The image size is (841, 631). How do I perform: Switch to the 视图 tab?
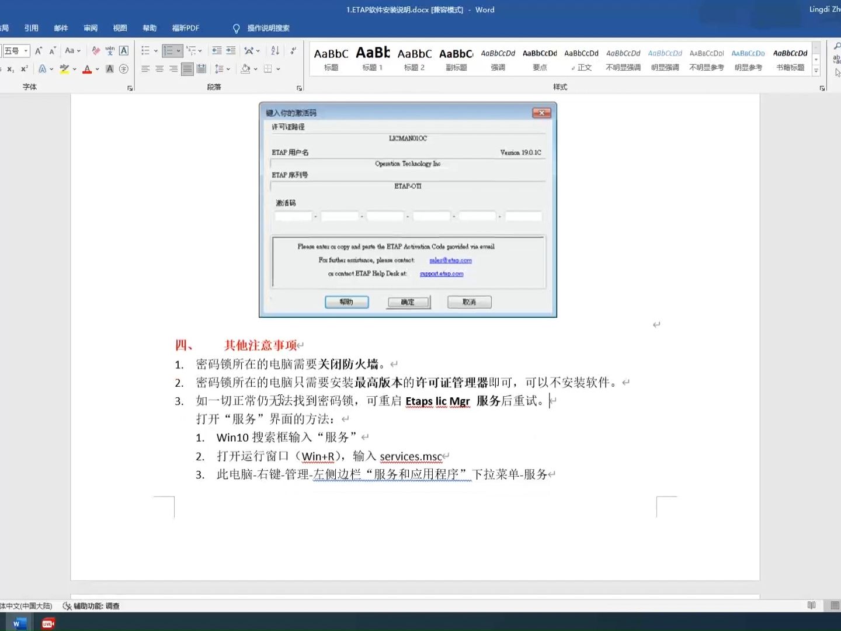(120, 28)
